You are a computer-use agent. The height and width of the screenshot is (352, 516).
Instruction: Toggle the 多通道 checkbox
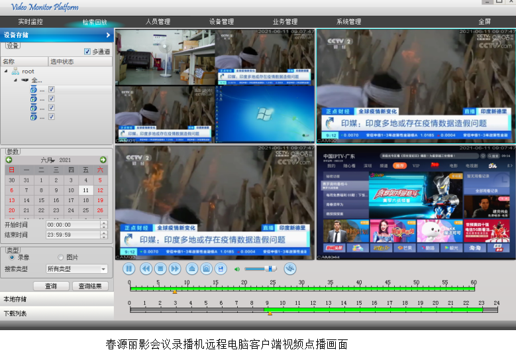pos(87,51)
